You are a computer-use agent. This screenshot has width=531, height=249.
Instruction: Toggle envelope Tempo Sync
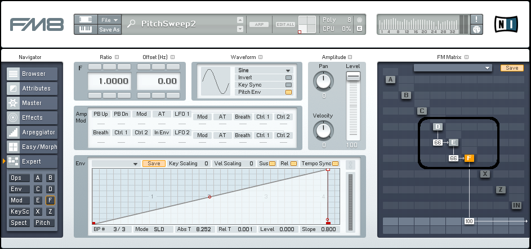coord(335,164)
